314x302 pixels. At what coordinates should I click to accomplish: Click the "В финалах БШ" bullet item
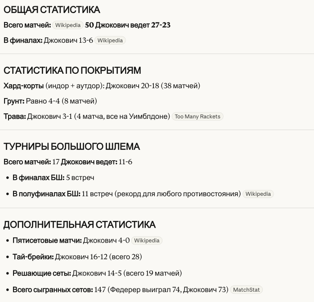pyautogui.click(x=53, y=178)
